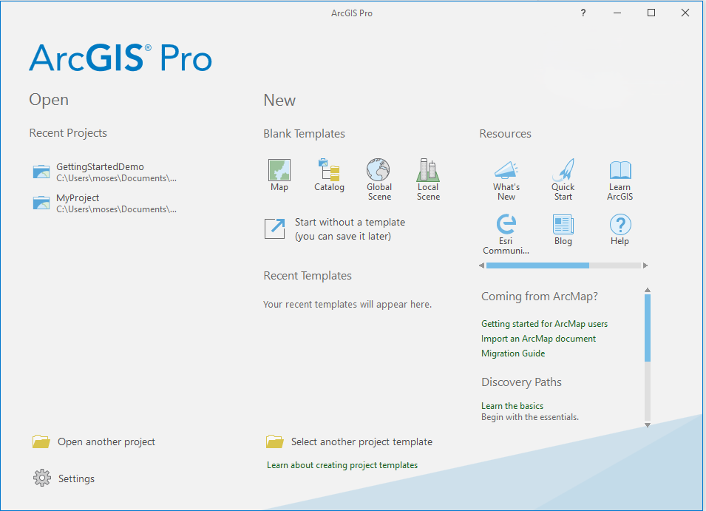Open the GettingStartedDemo recent project
This screenshot has width=706, height=511.
click(100, 166)
